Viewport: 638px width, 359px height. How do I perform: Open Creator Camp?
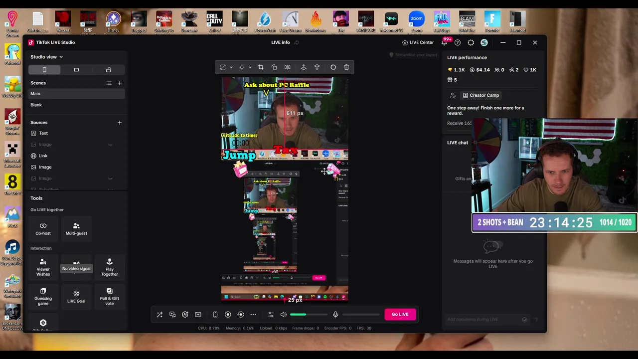[480, 95]
